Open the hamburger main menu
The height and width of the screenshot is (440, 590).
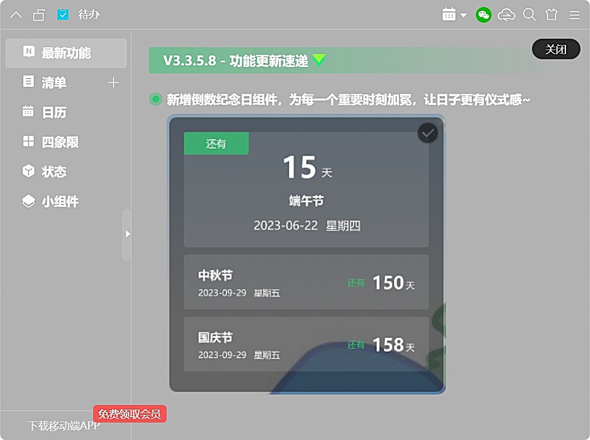click(x=574, y=15)
